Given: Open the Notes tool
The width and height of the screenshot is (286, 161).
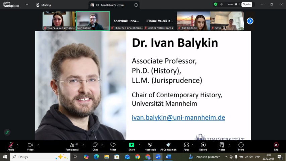Looking at the screenshot, I should pos(222,146).
